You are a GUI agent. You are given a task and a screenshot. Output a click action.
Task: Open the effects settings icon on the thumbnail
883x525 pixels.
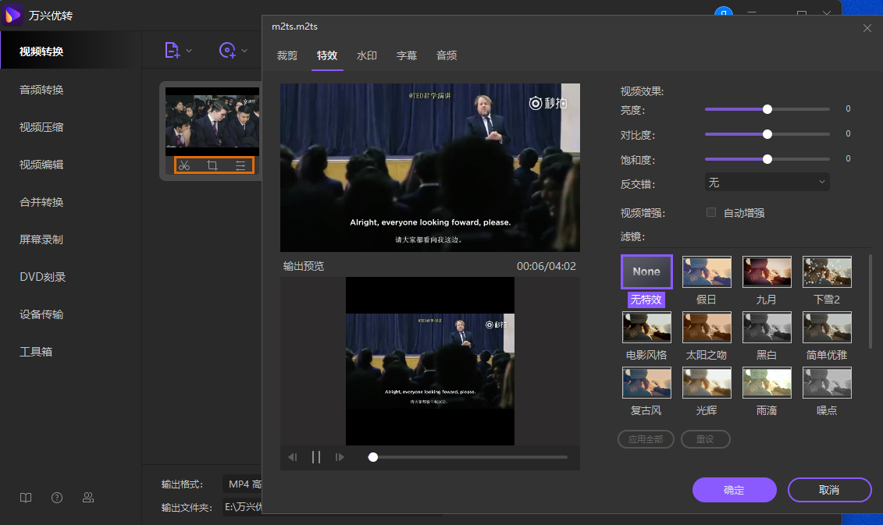pos(240,165)
